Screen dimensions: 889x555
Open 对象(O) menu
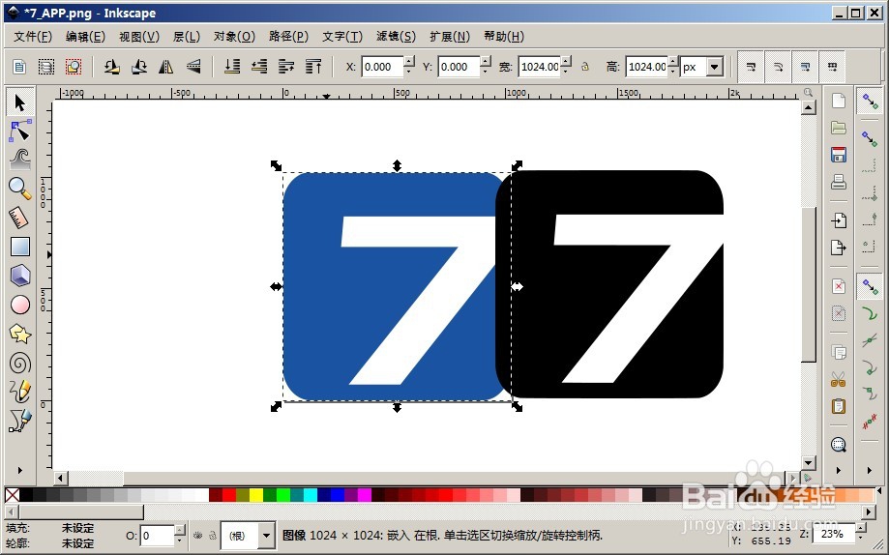pyautogui.click(x=234, y=37)
